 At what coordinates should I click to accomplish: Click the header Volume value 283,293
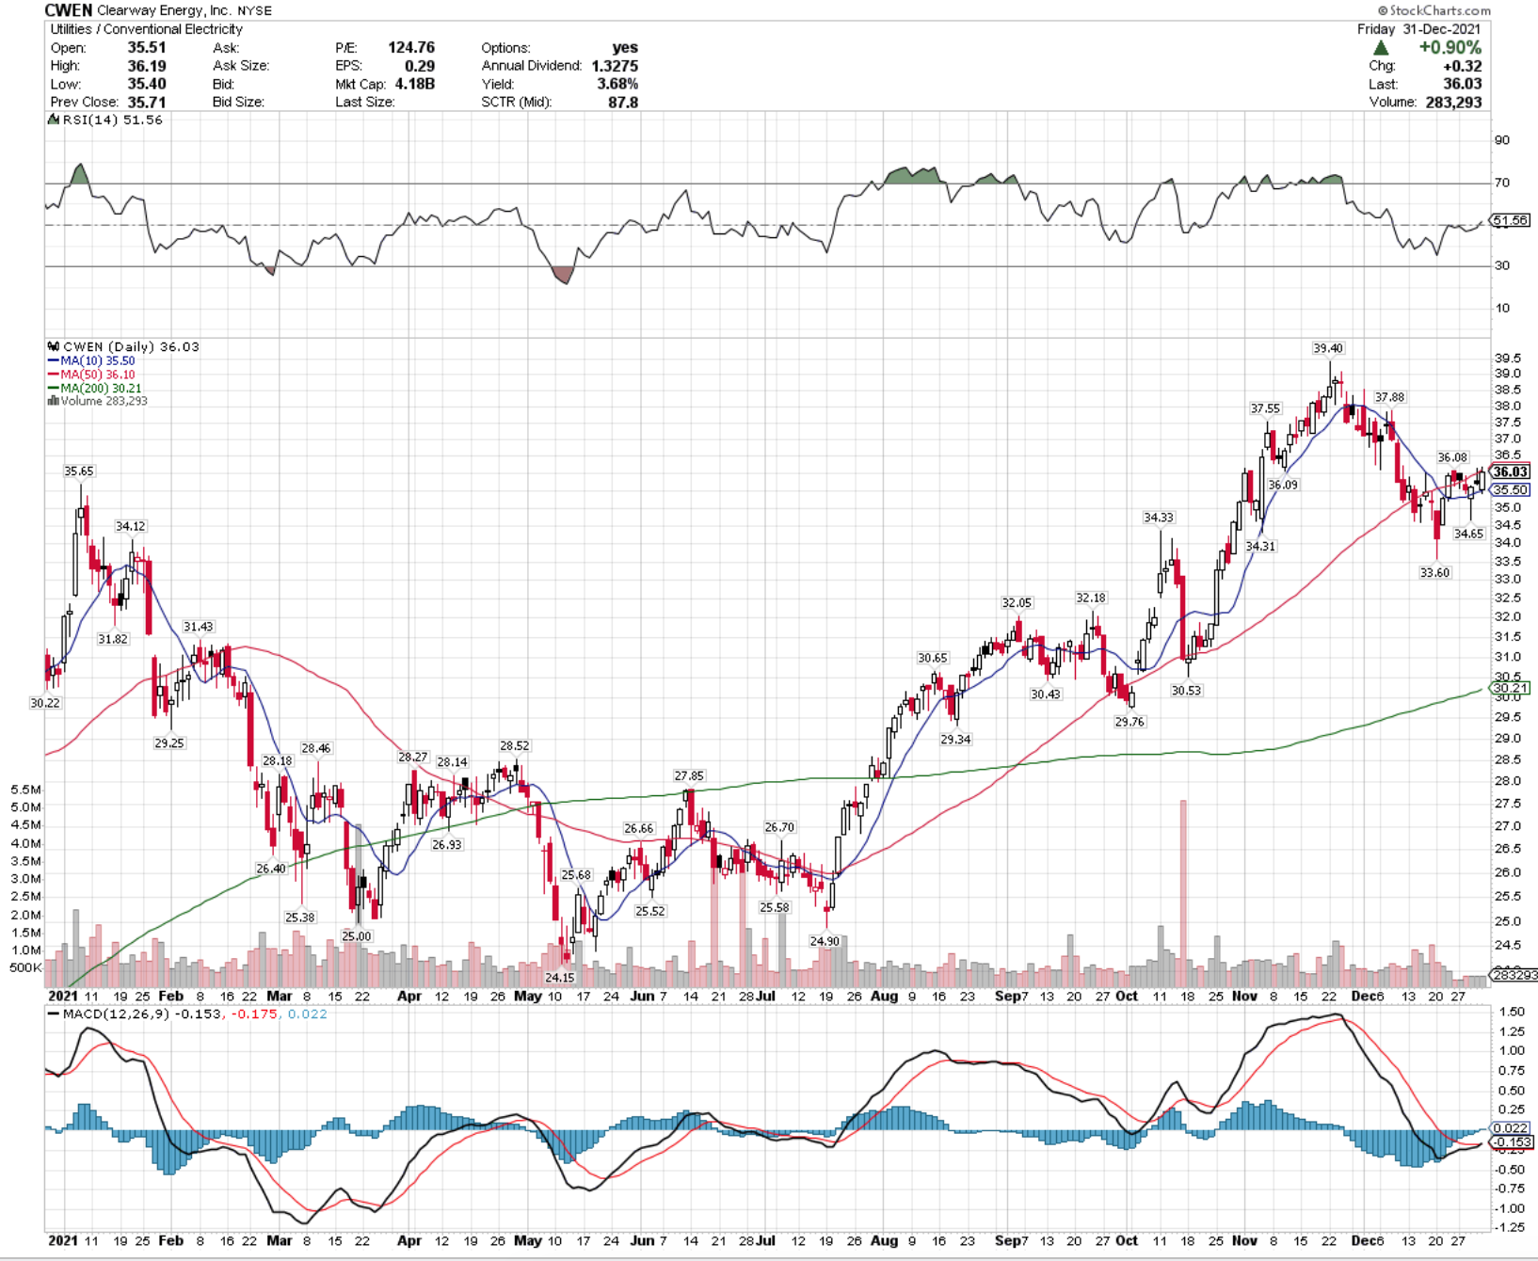[1453, 102]
